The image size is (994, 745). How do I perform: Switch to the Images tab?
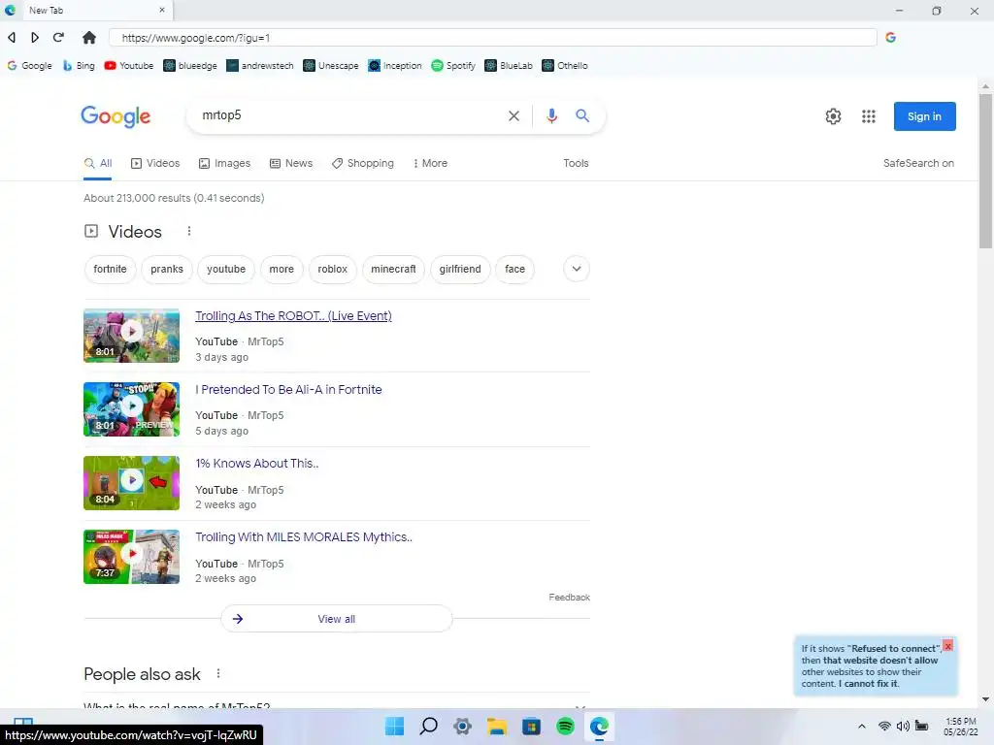224,163
